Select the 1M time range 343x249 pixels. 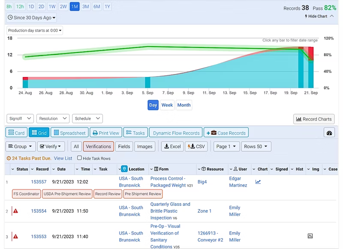click(74, 6)
